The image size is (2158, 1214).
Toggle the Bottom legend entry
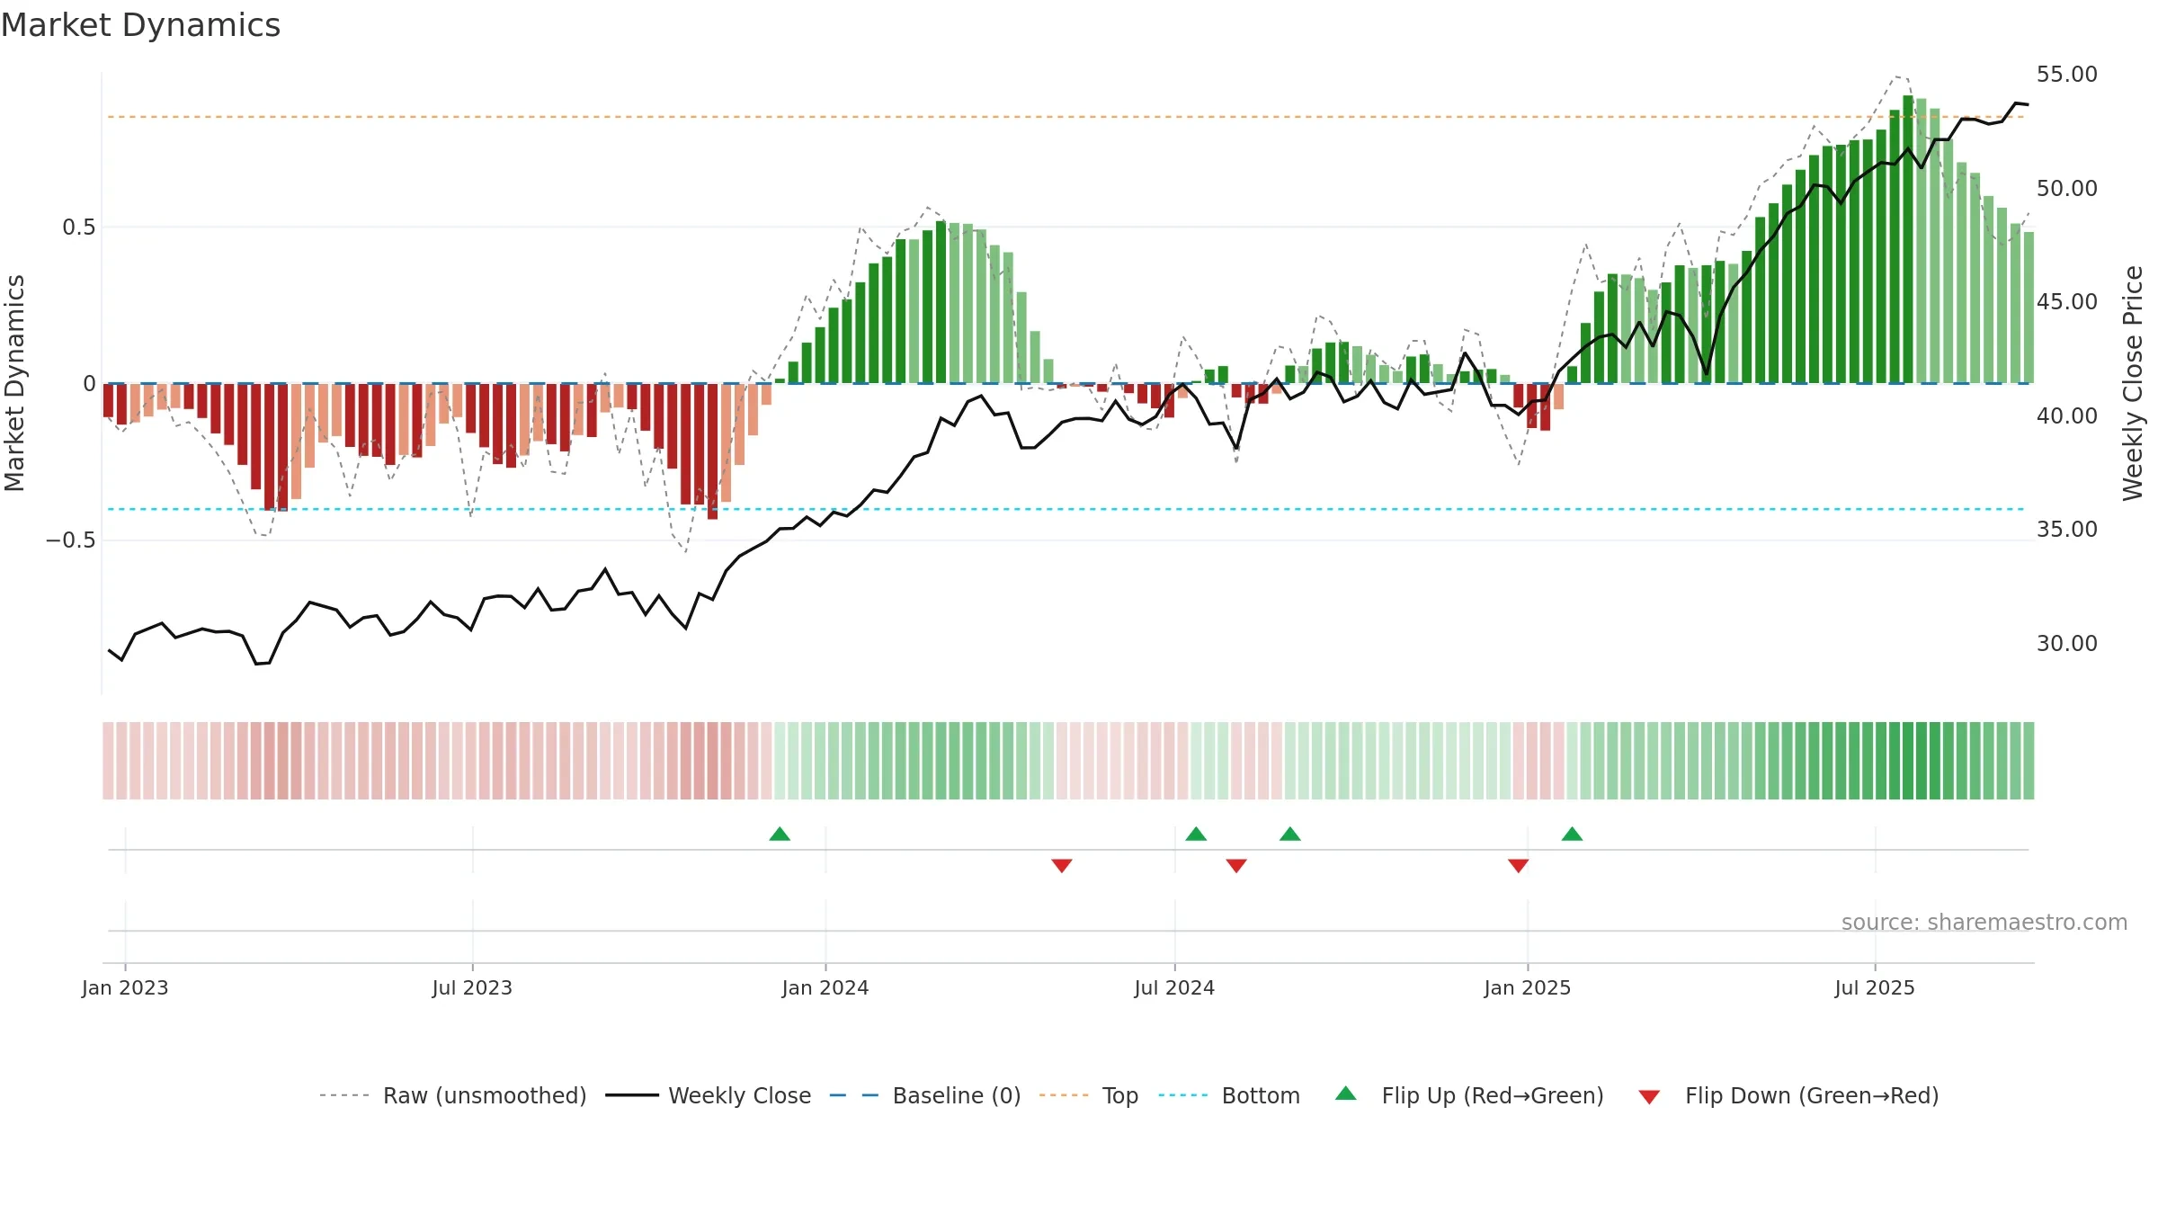click(1229, 1095)
